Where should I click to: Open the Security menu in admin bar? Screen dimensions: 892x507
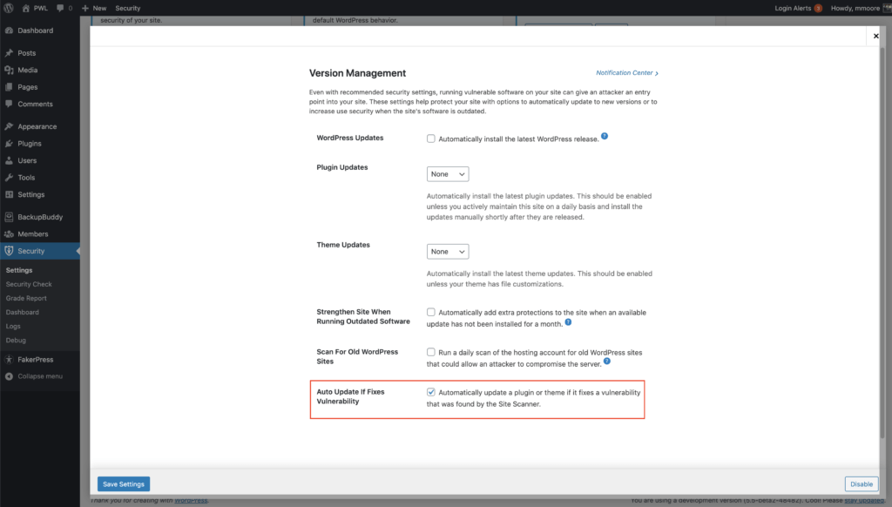click(127, 8)
